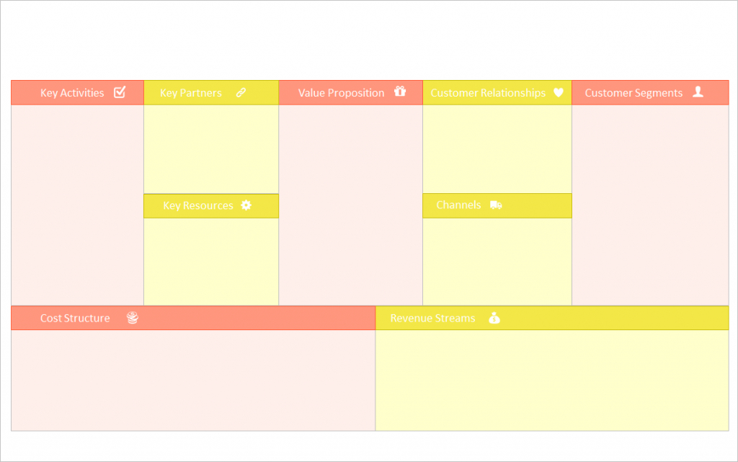Click the empty yellow area under Revenue Streams
738x462 pixels.
pyautogui.click(x=552, y=380)
